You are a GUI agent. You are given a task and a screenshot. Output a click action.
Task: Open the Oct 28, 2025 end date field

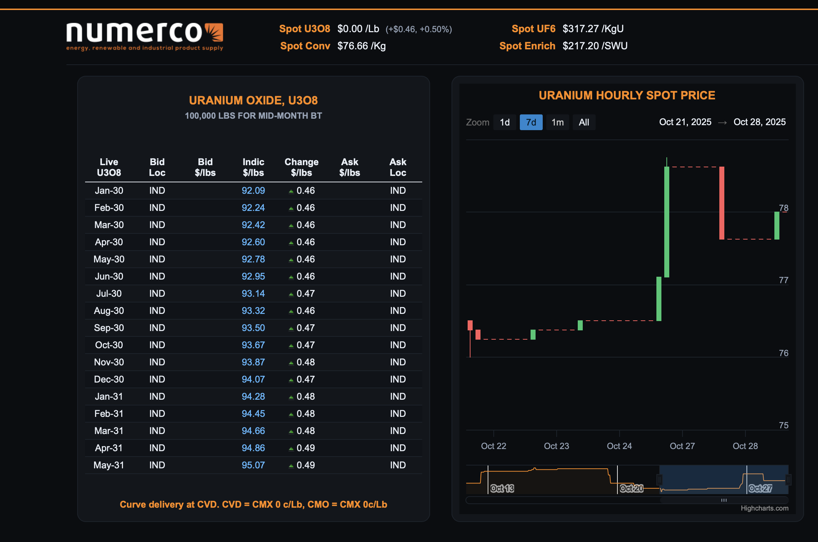point(759,122)
